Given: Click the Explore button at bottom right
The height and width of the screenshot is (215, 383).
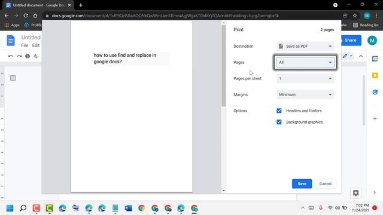Looking at the screenshot, I should pyautogui.click(x=355, y=193).
